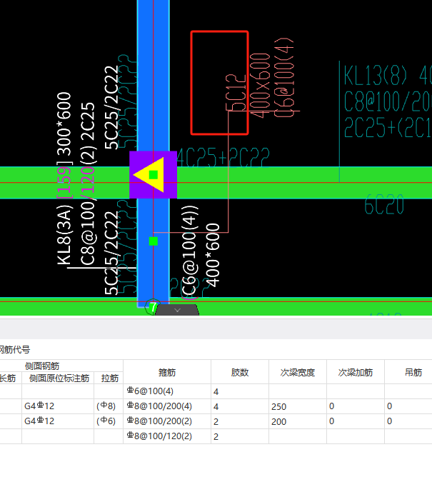Click the 侧面原位标注筋 column header
This screenshot has width=432, height=497.
point(59,378)
